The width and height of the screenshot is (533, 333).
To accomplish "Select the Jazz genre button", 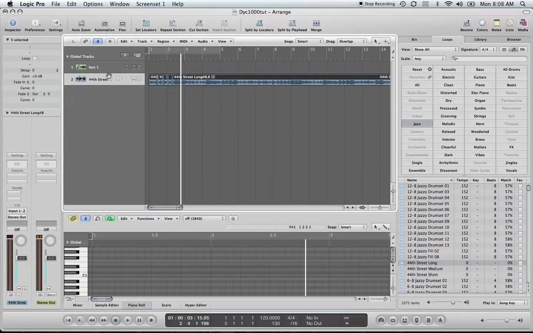I will pos(417,123).
